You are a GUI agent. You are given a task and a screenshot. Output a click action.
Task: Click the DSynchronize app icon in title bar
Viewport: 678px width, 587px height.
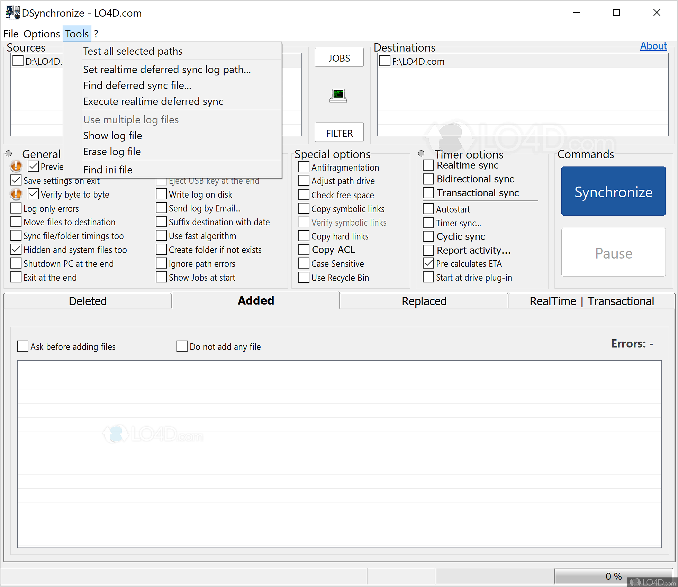tap(13, 13)
